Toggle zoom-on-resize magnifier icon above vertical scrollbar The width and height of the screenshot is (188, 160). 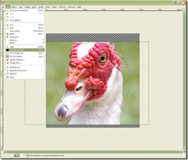[184, 10]
